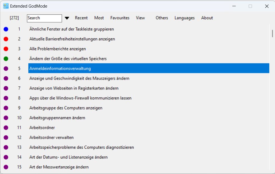Viewport: 275px width, 174px height.
Task: Click the Extended GodMode title bar icon
Action: [6, 6]
